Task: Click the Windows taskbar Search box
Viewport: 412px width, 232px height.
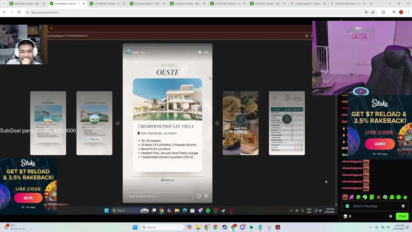Action: (x=162, y=227)
